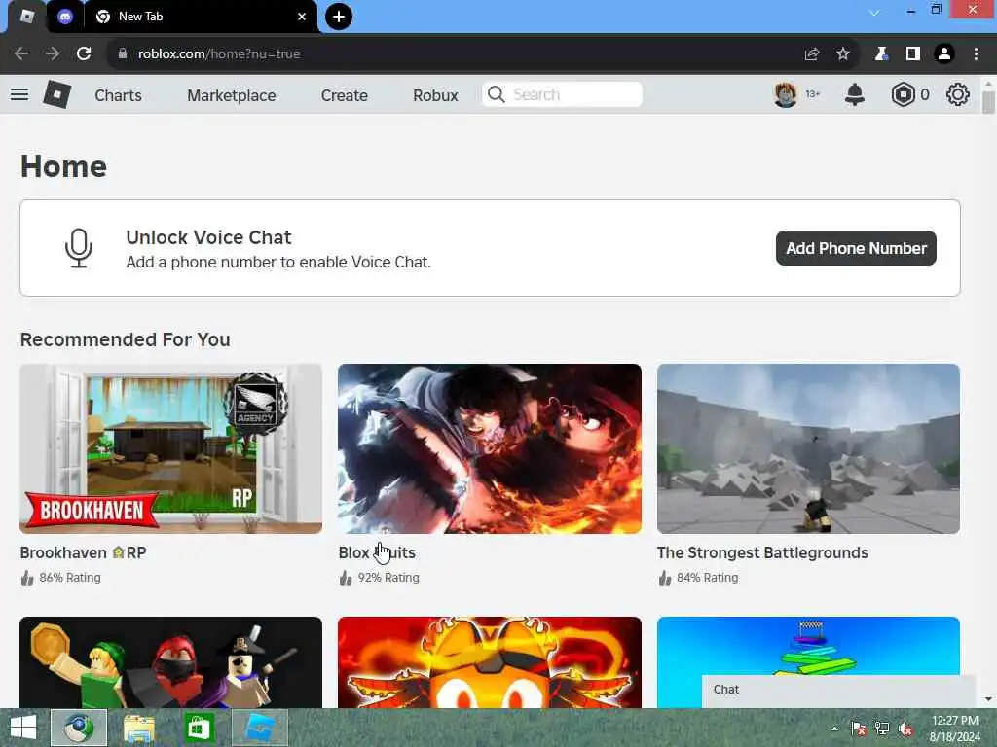The width and height of the screenshot is (997, 747).
Task: Click the Roblox logo icon
Action: 56,94
